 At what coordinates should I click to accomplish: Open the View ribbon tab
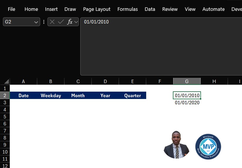[190, 9]
